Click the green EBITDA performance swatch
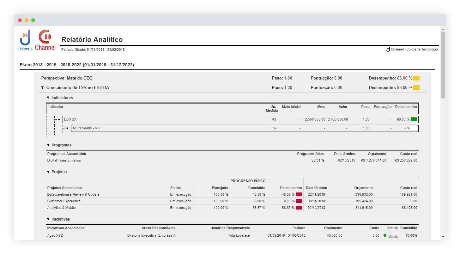 pyautogui.click(x=414, y=120)
